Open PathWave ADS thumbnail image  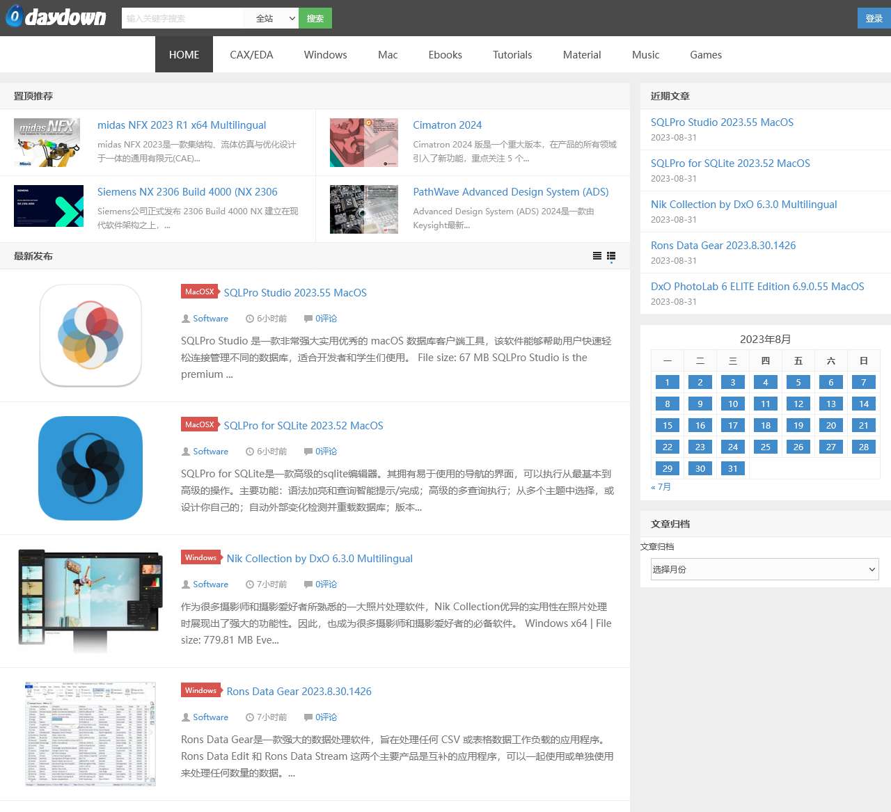click(x=364, y=209)
